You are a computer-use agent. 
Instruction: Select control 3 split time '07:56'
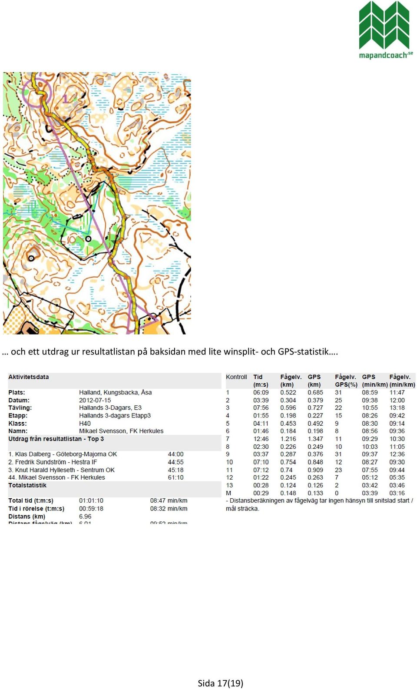click(x=261, y=407)
